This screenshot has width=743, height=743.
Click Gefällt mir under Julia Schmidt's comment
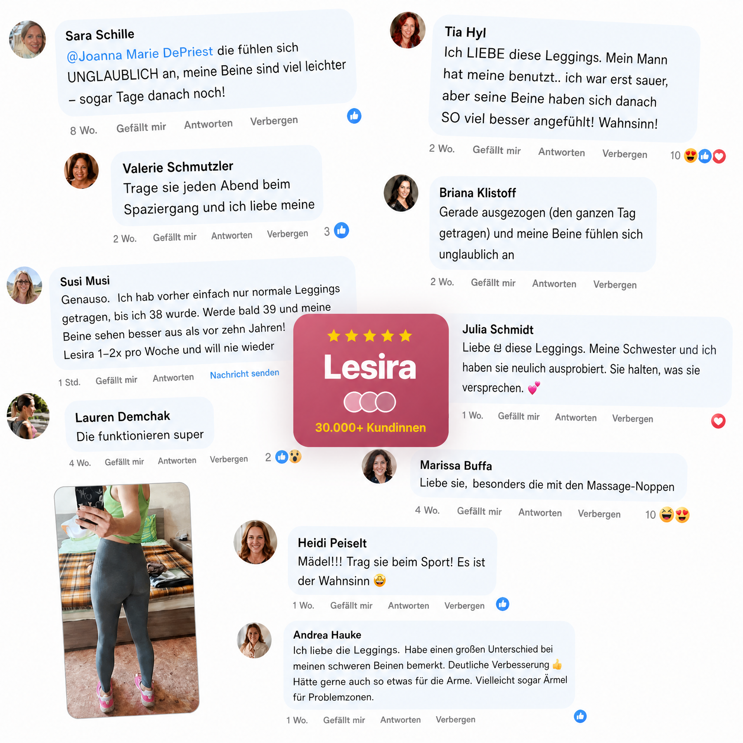(x=518, y=416)
